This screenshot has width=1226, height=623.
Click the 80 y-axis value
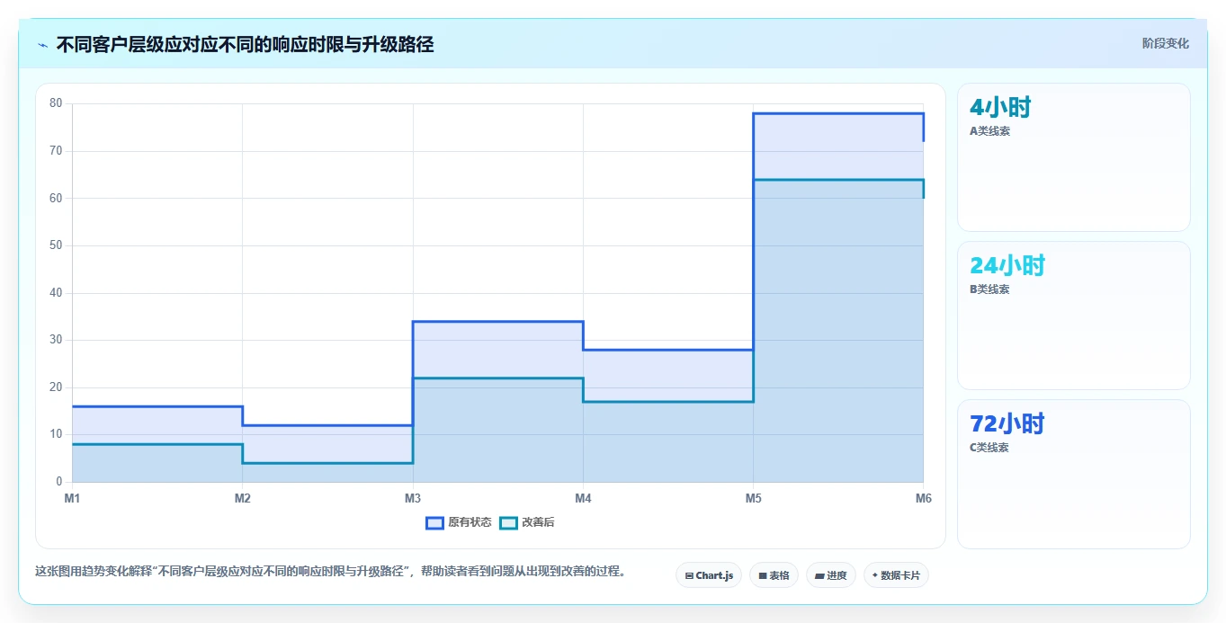coord(56,103)
